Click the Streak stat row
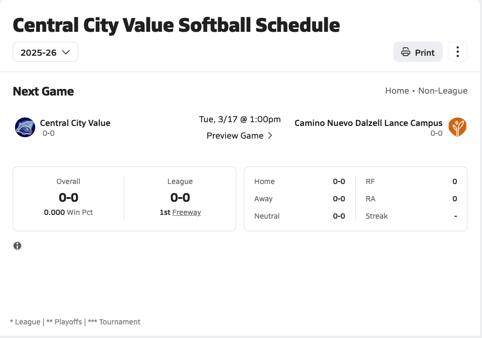 (411, 216)
